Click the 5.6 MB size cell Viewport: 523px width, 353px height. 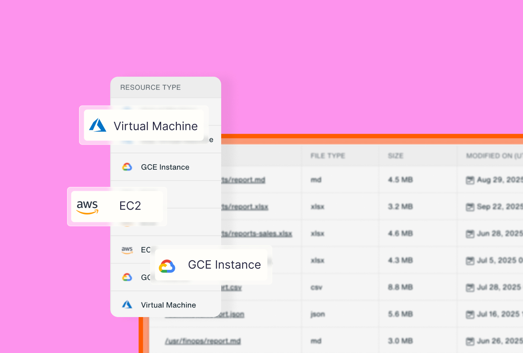tap(400, 314)
